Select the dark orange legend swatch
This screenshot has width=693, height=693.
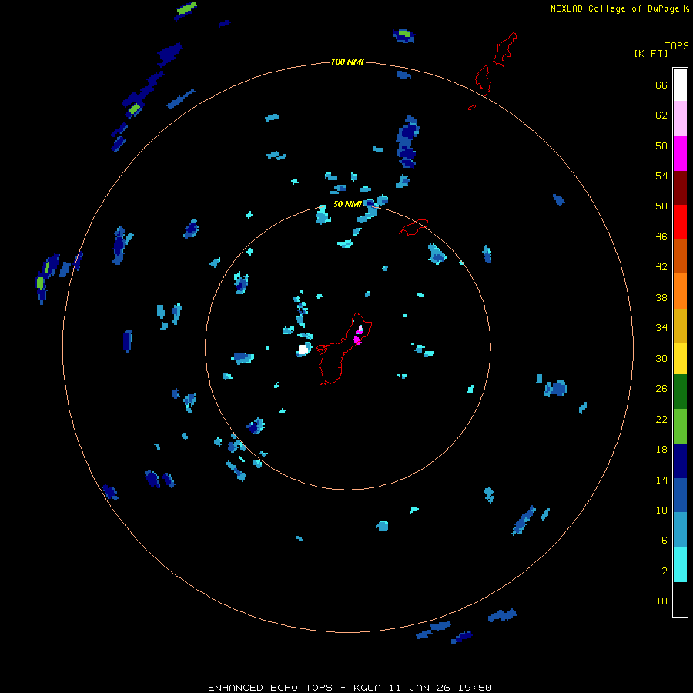[x=680, y=256]
